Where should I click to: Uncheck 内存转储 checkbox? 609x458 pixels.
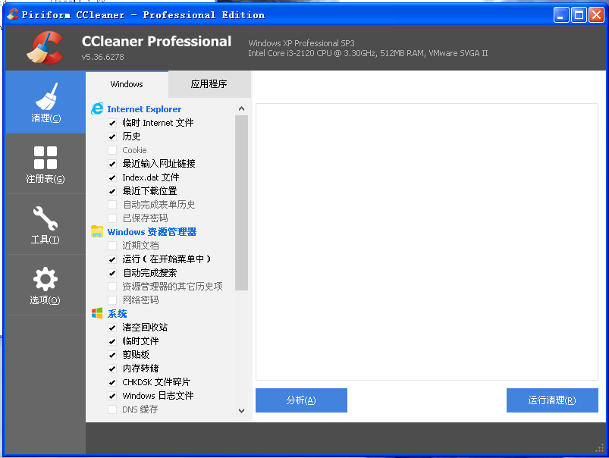112,369
